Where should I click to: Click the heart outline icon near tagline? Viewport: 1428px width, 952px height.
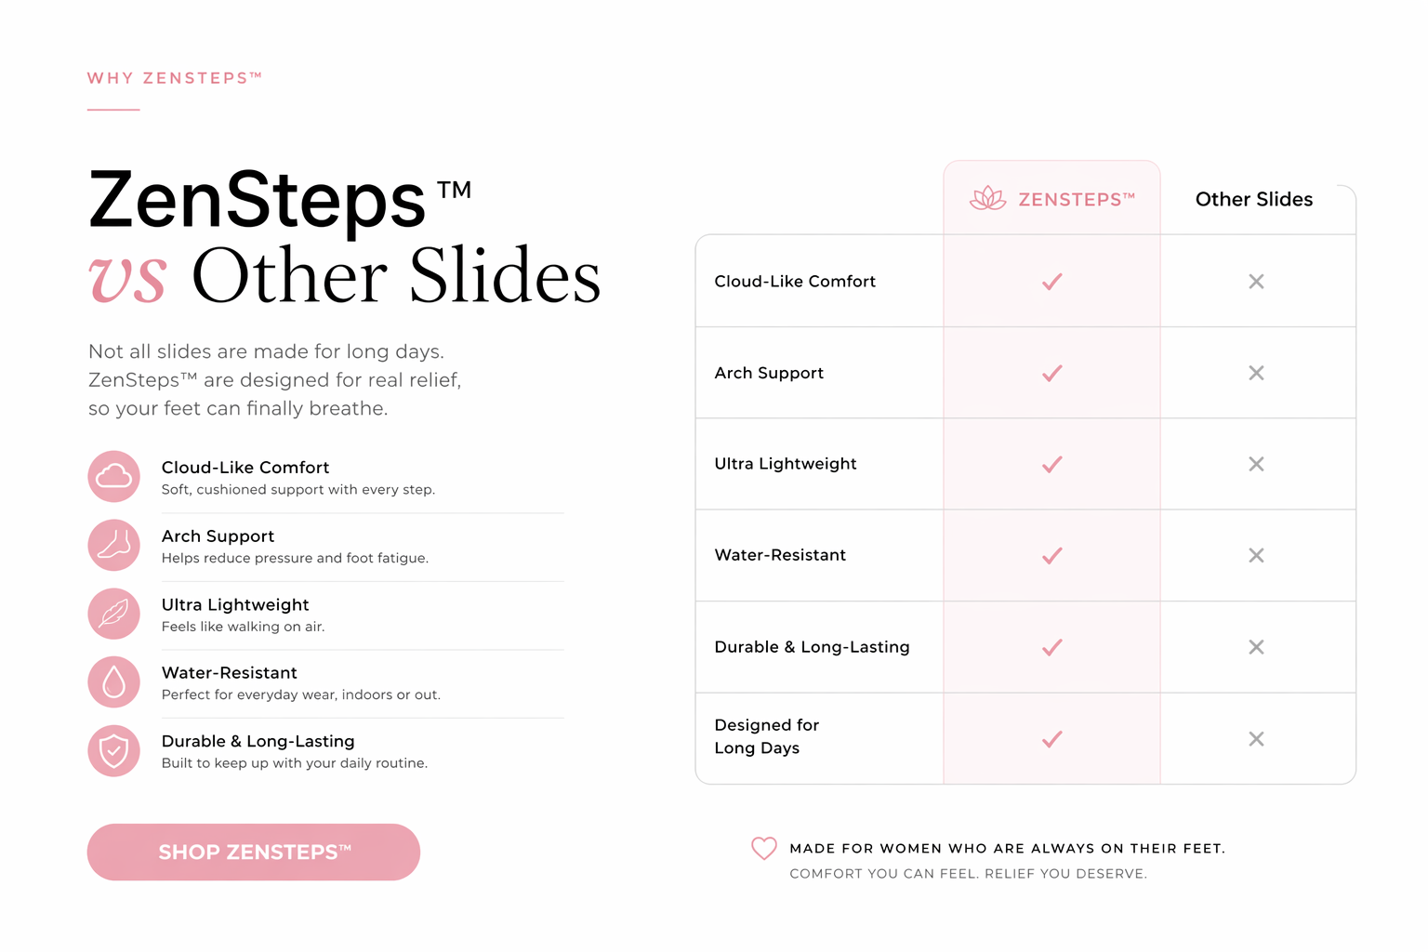tap(763, 848)
